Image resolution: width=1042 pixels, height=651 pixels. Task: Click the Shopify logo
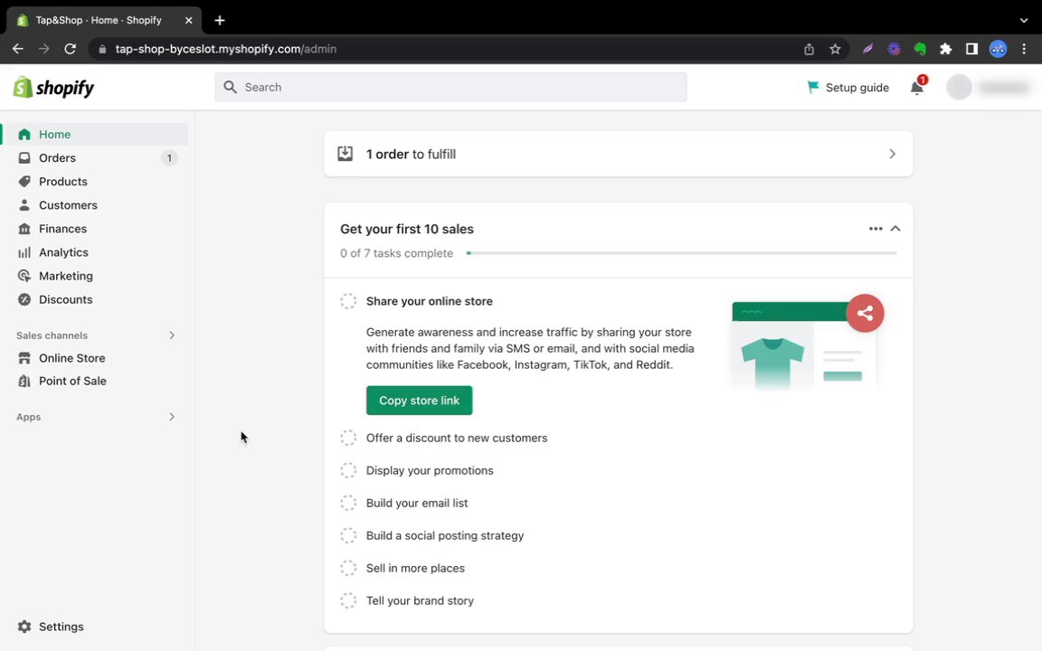(54, 88)
